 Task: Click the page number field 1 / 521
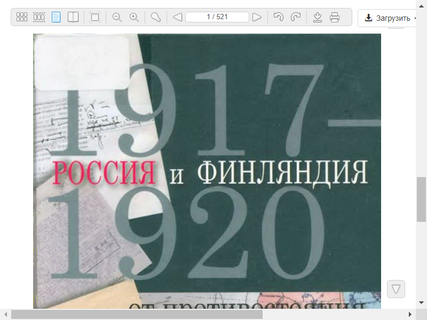point(217,17)
